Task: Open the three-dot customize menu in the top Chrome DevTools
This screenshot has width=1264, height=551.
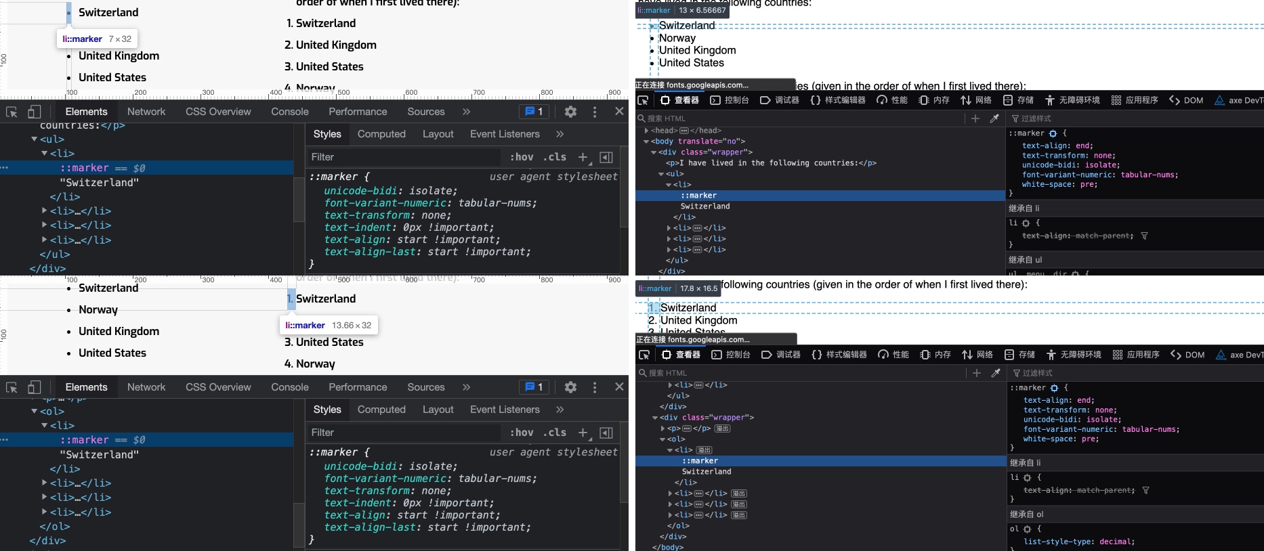Action: [595, 112]
